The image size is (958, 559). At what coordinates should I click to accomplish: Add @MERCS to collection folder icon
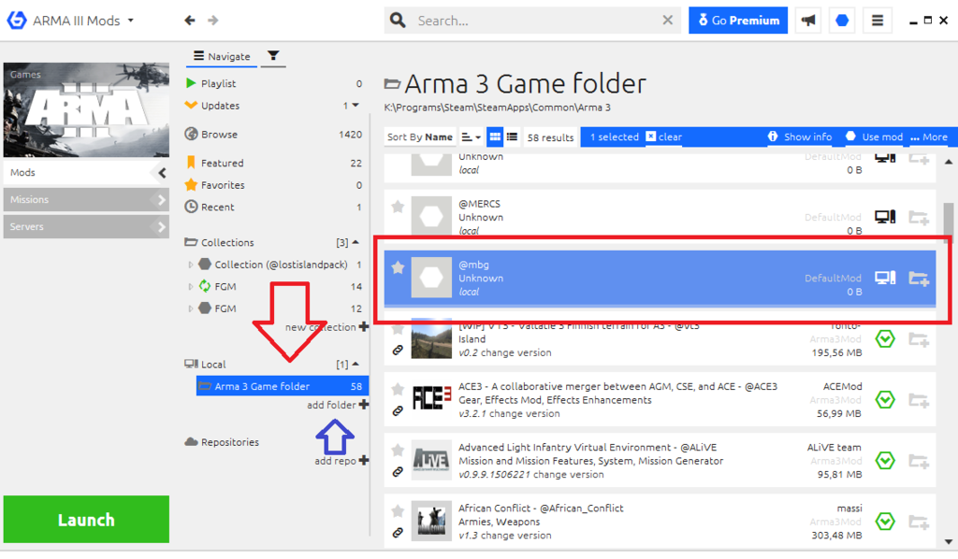tap(919, 217)
